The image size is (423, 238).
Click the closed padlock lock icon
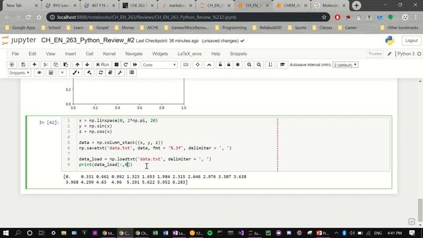coord(229,65)
